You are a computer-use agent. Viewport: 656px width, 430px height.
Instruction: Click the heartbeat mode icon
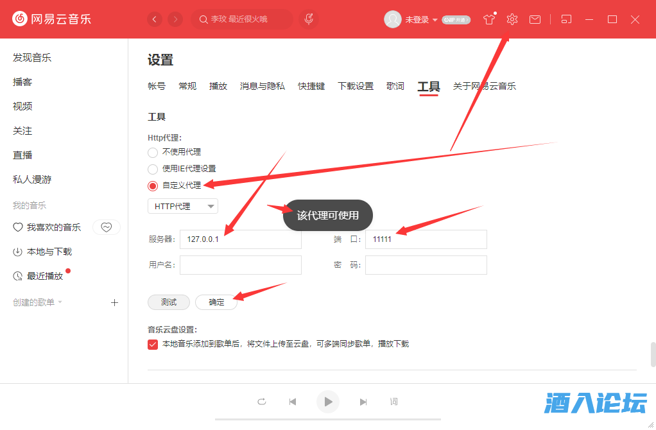(x=107, y=227)
